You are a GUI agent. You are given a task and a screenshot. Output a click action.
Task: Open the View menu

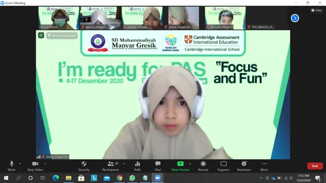coord(317,10)
